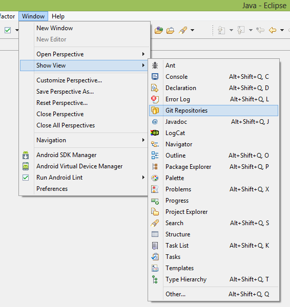Screen dimensions: 290x307
Task: Click the Java - Eclipse window title
Action: [x=264, y=6]
